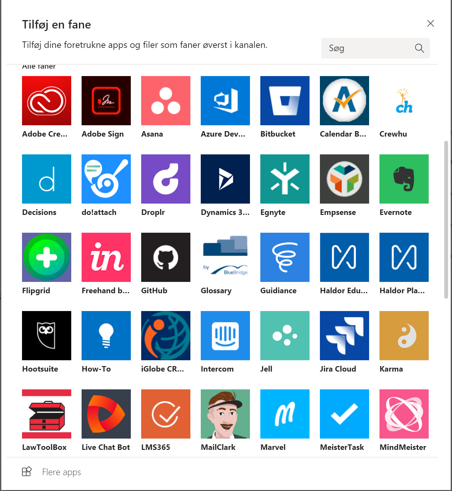This screenshot has height=491, width=452.
Task: Select the Glossary BlueBridge app icon
Action: coord(225,257)
